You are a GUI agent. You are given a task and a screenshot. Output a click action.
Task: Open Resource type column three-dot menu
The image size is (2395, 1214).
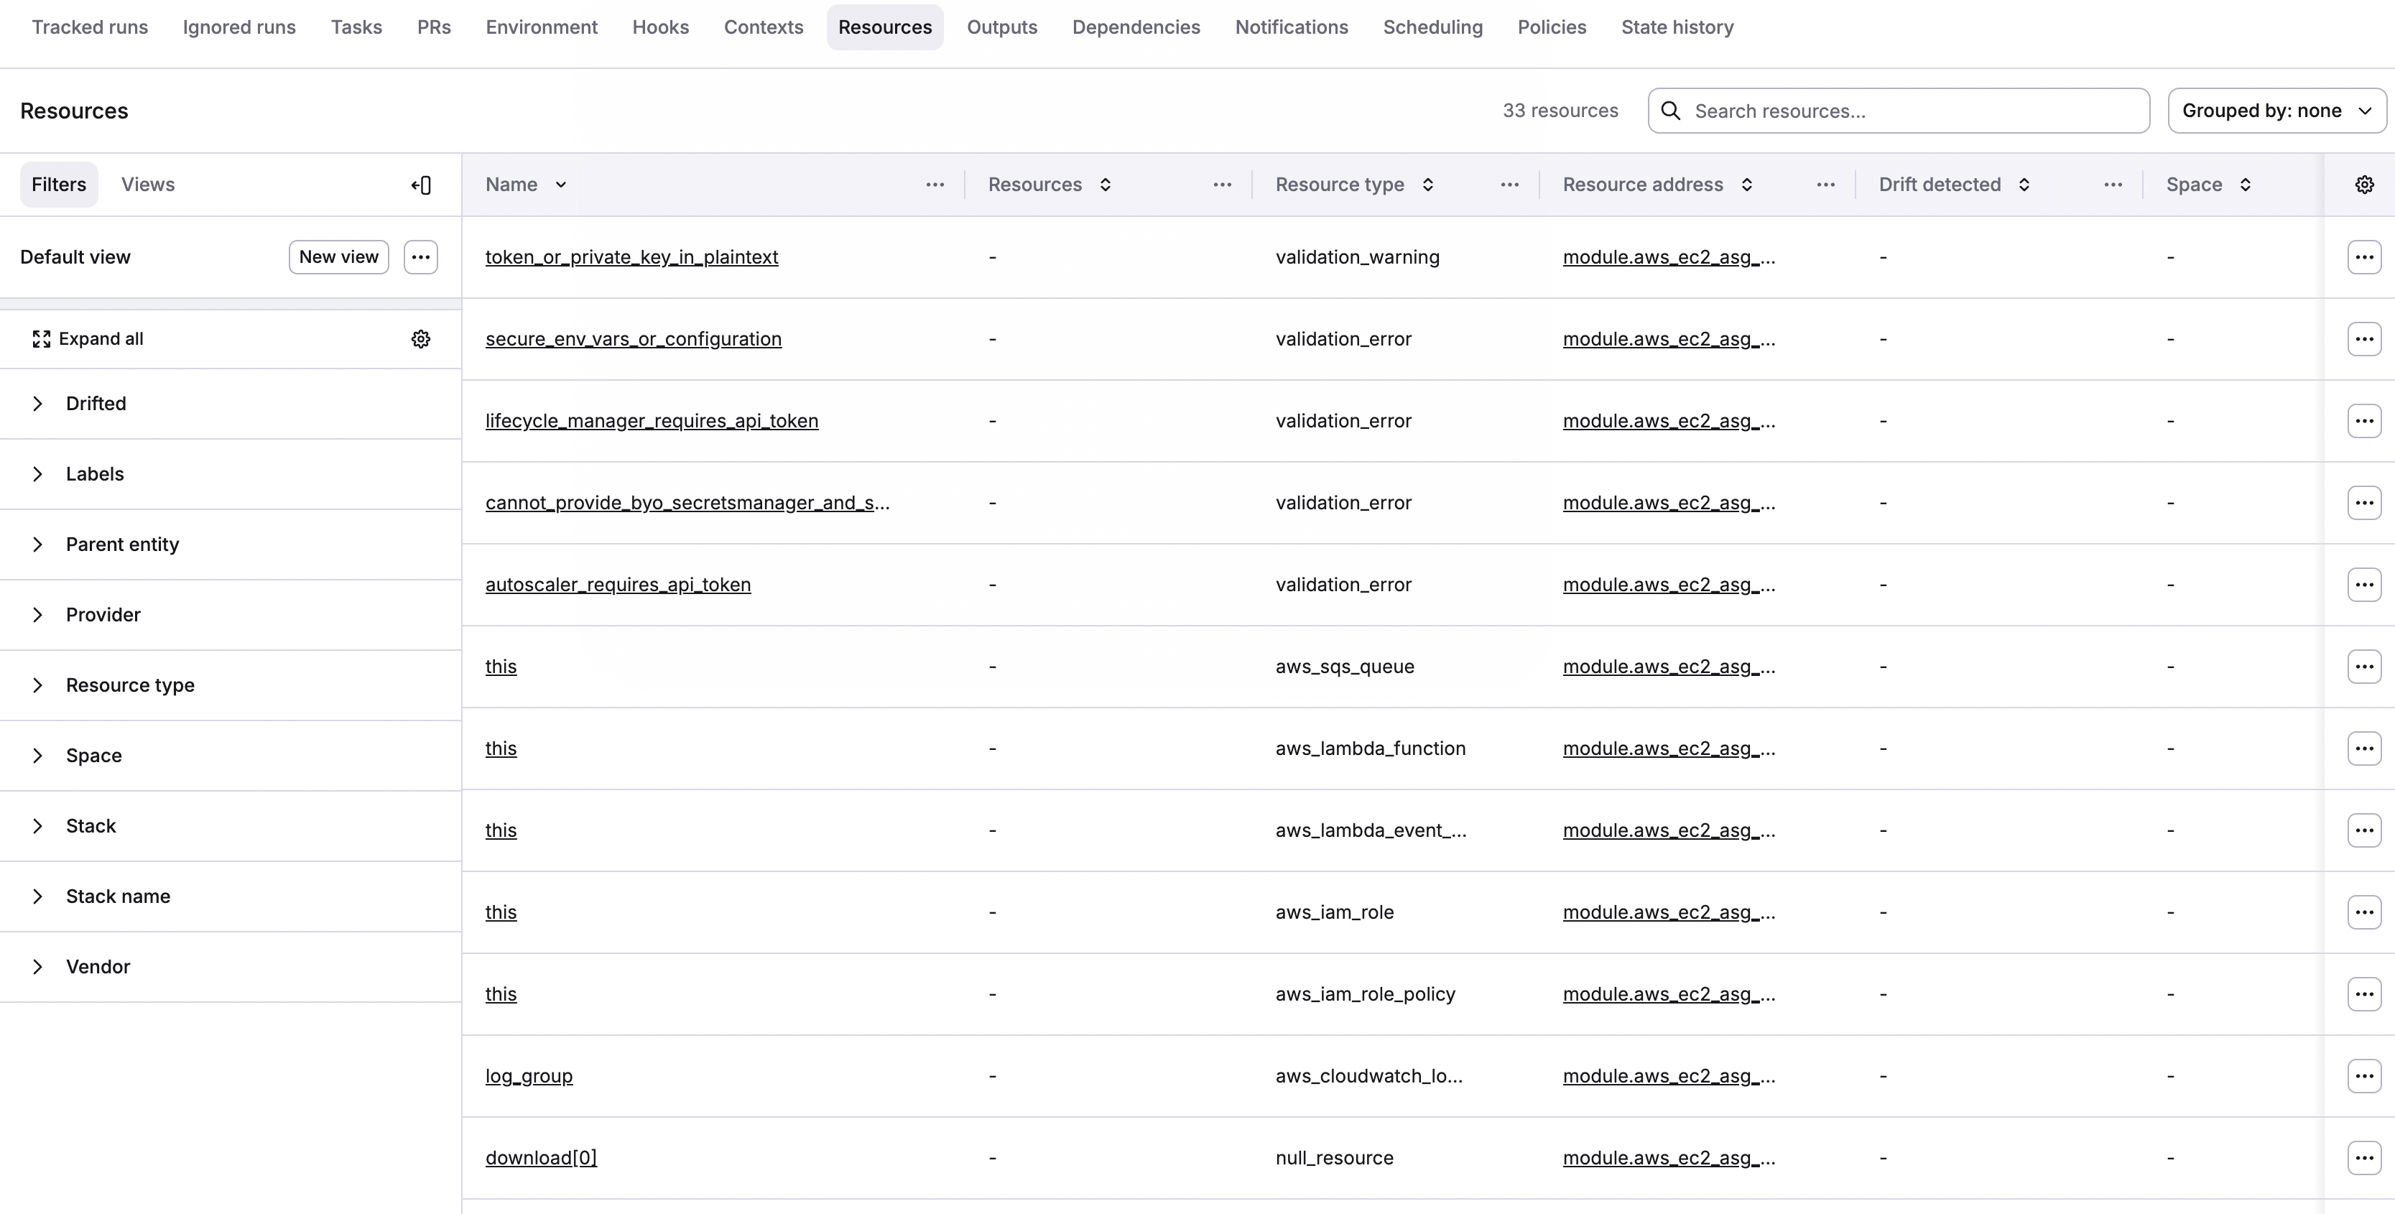(x=1510, y=185)
